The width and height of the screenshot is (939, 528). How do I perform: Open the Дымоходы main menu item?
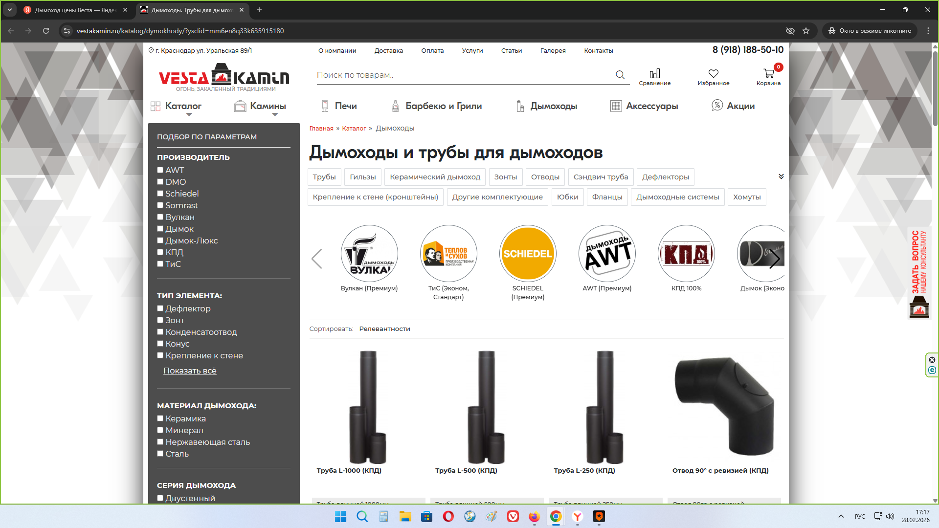click(553, 106)
